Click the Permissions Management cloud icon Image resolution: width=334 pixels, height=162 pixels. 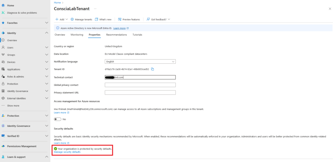tap(3, 146)
